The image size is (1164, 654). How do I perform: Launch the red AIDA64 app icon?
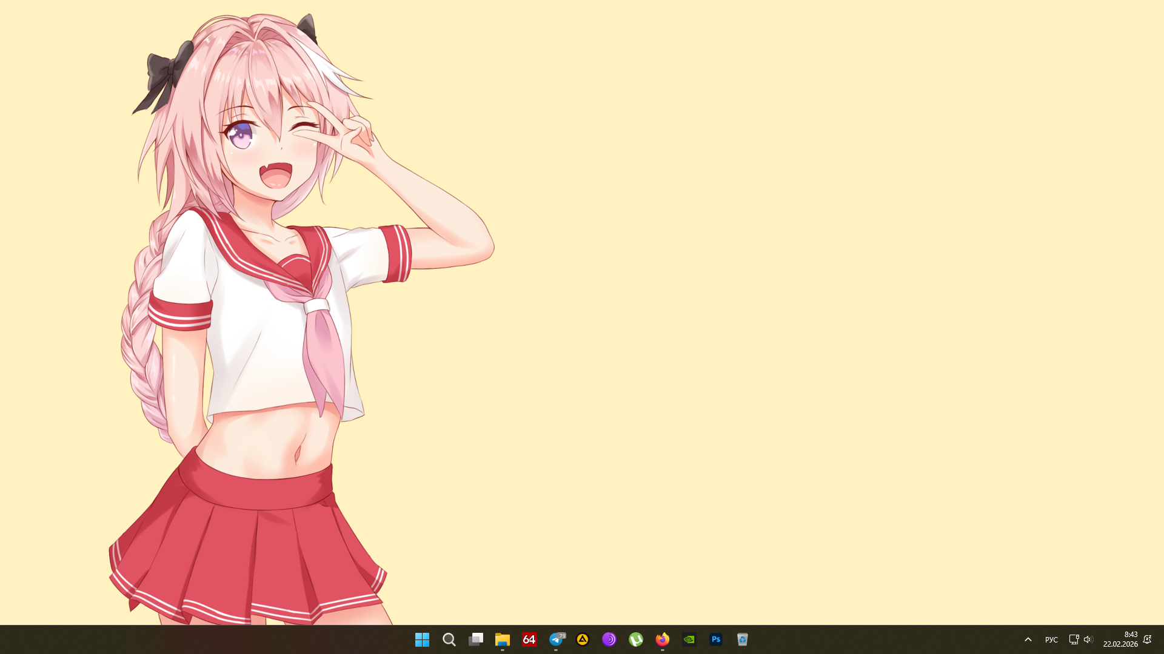529,639
